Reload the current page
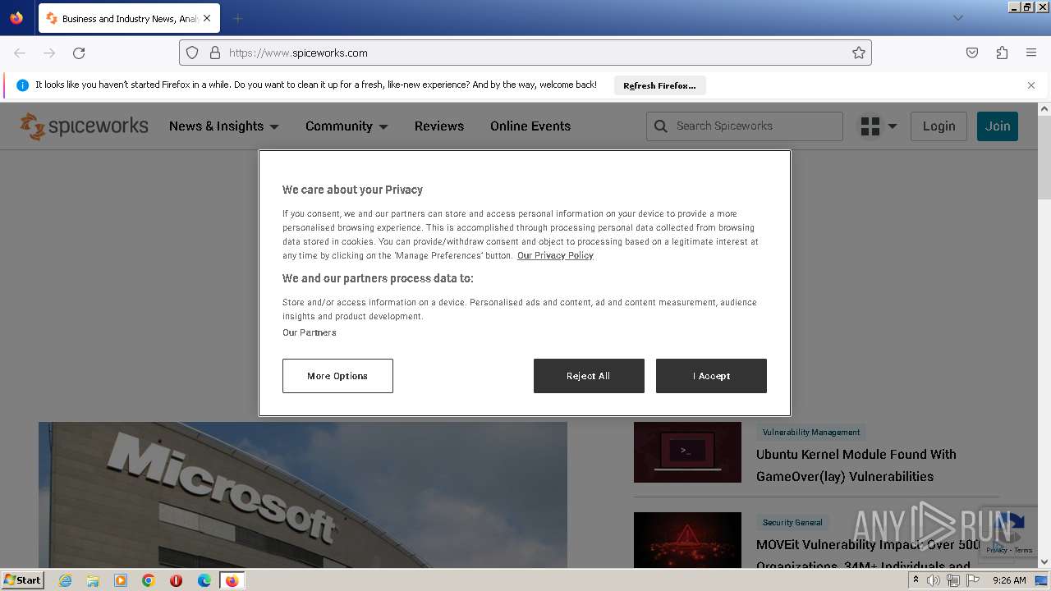This screenshot has width=1051, height=591. tap(79, 53)
